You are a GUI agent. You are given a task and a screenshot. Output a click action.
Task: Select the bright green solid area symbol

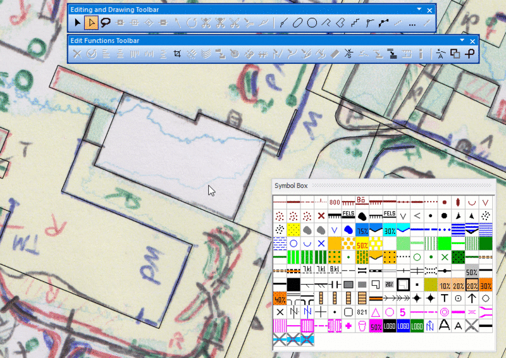coord(445,244)
